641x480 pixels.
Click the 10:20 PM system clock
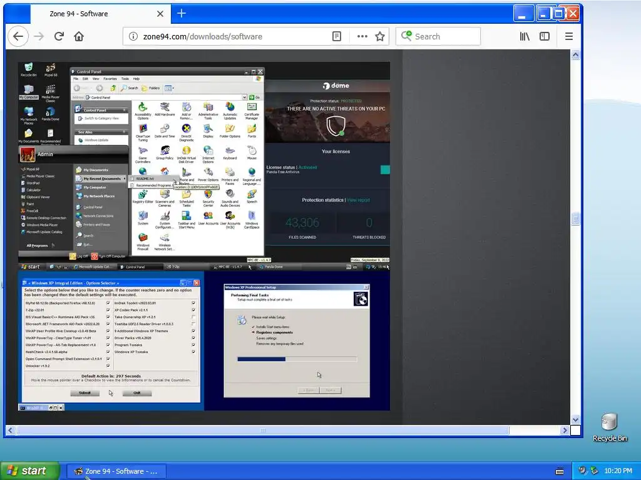[618, 471]
